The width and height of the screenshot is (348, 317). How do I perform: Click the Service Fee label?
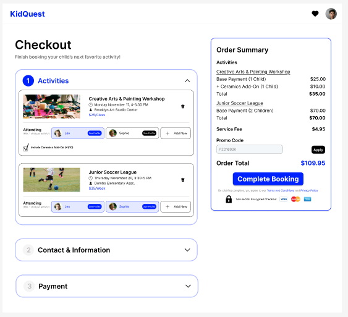pyautogui.click(x=229, y=129)
